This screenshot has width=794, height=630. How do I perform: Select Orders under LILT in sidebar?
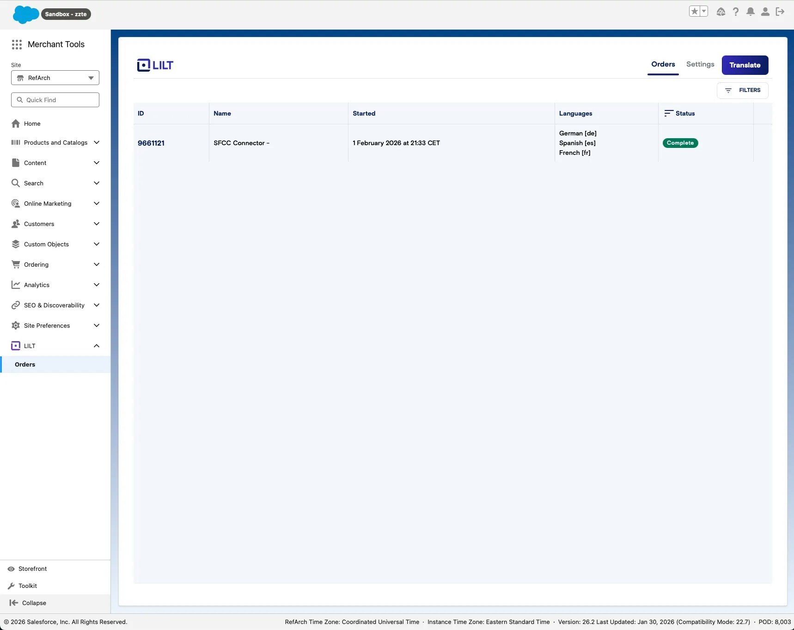[55, 364]
